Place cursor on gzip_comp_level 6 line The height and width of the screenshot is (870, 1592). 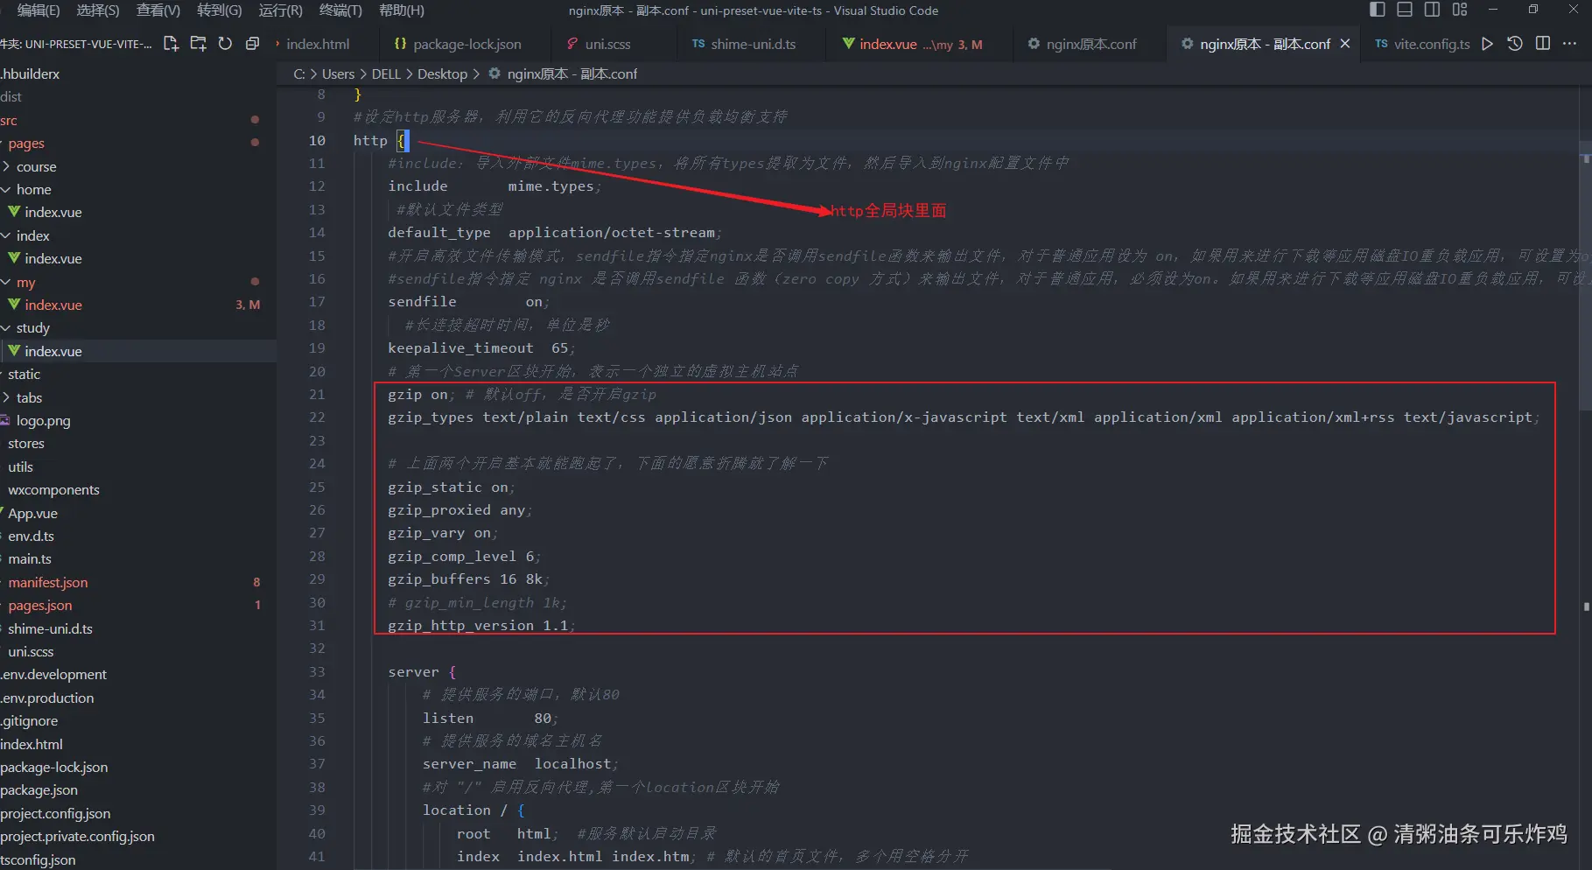coord(464,556)
